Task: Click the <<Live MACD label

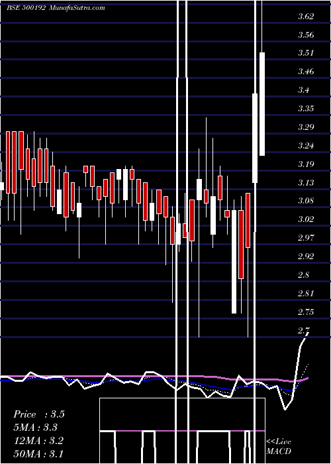Action: [279, 446]
